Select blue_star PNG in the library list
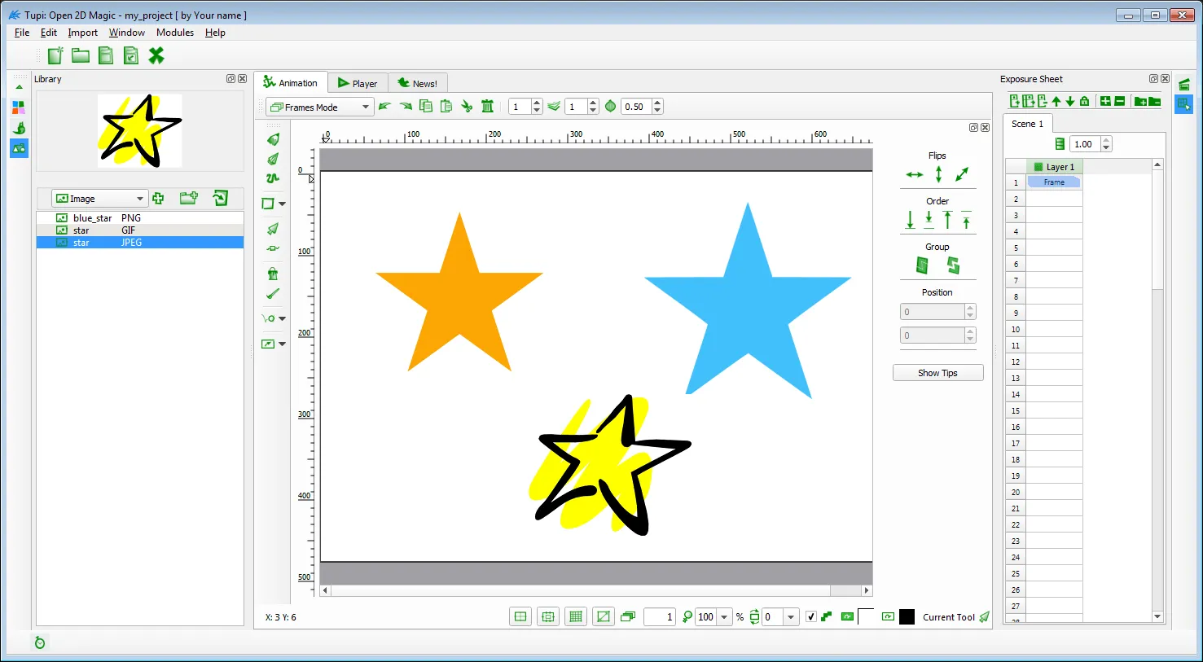The width and height of the screenshot is (1203, 662). click(x=93, y=218)
